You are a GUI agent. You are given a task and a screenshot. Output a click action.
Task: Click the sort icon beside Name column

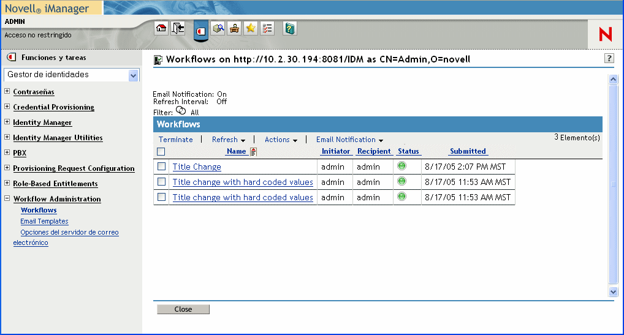click(x=253, y=151)
